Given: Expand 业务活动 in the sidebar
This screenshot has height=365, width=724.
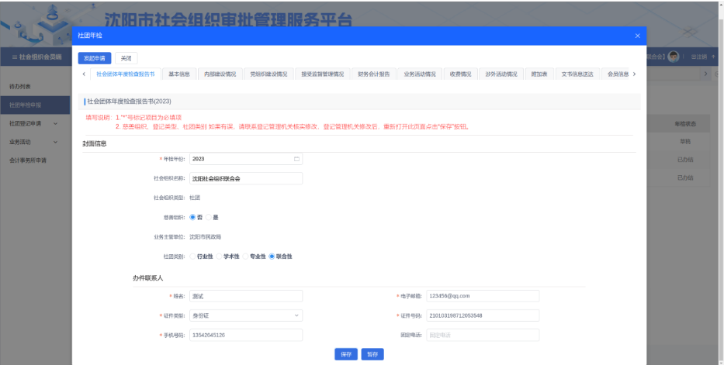Looking at the screenshot, I should 33,142.
